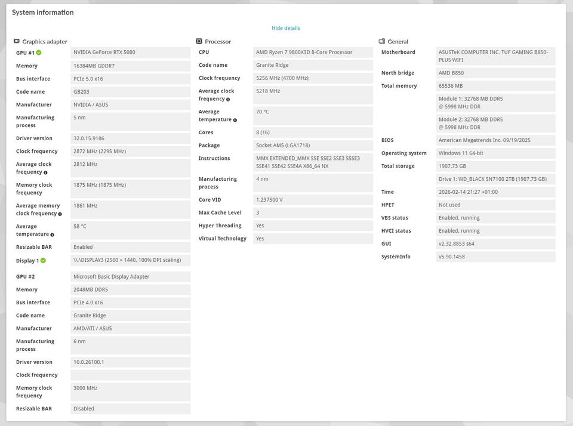
Task: Click the 2048MB DDR5 memory value
Action: 131,289
